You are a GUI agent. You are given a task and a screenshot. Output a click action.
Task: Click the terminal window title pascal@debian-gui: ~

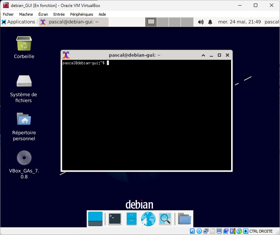tap(135, 55)
